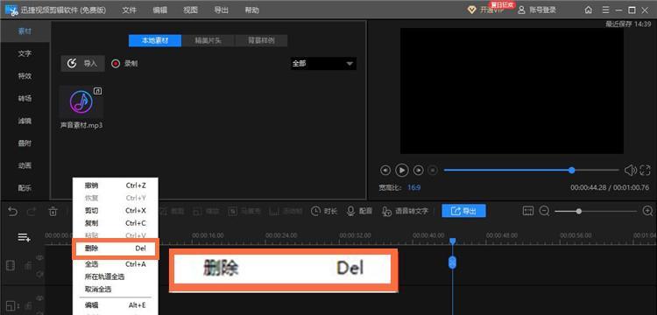The image size is (657, 315).
Task: Open the hamburger menu in title bar
Action: (606, 10)
